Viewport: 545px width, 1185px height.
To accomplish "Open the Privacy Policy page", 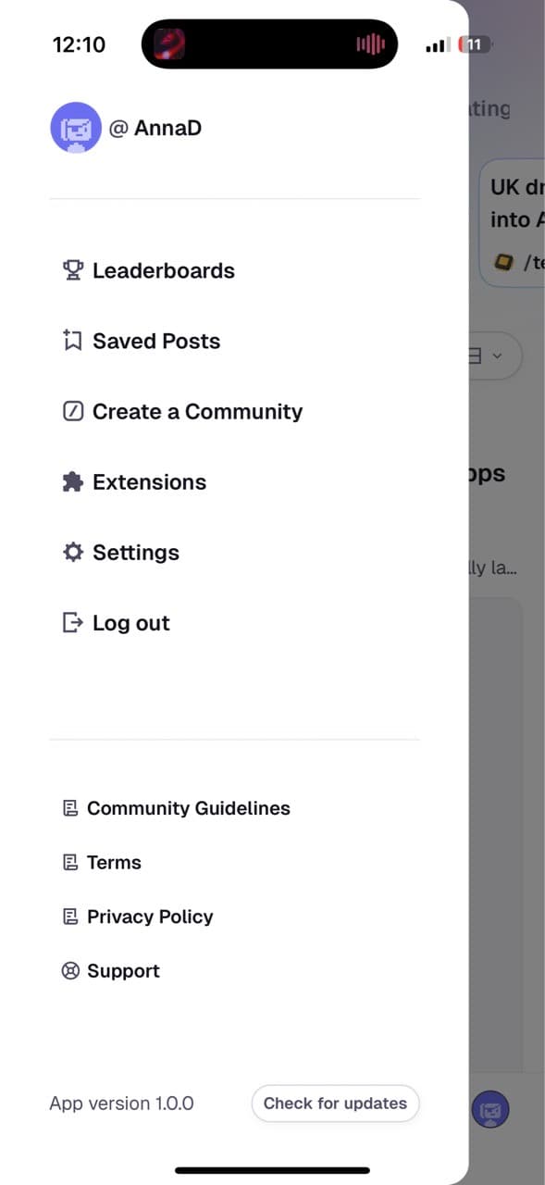I will [150, 916].
